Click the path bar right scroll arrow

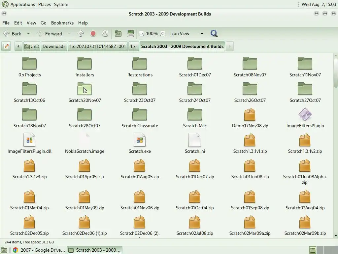[230, 46]
